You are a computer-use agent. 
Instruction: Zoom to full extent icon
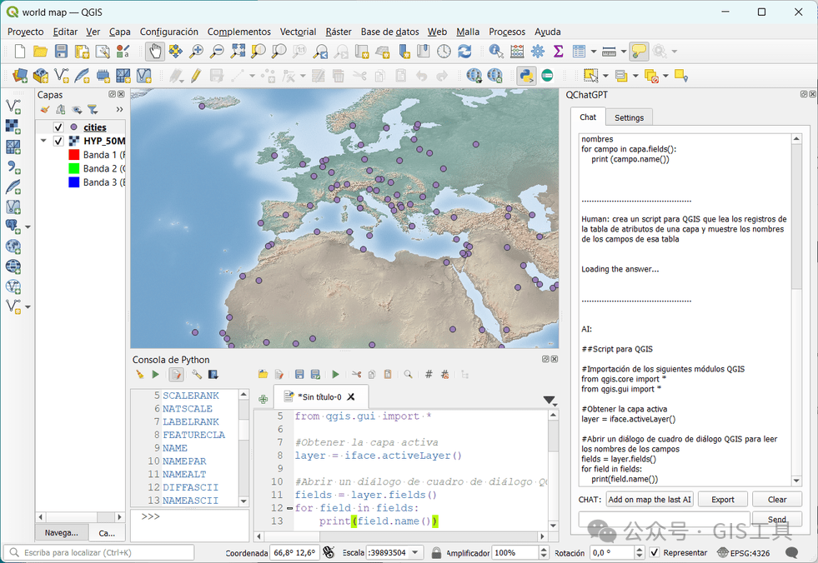(238, 51)
